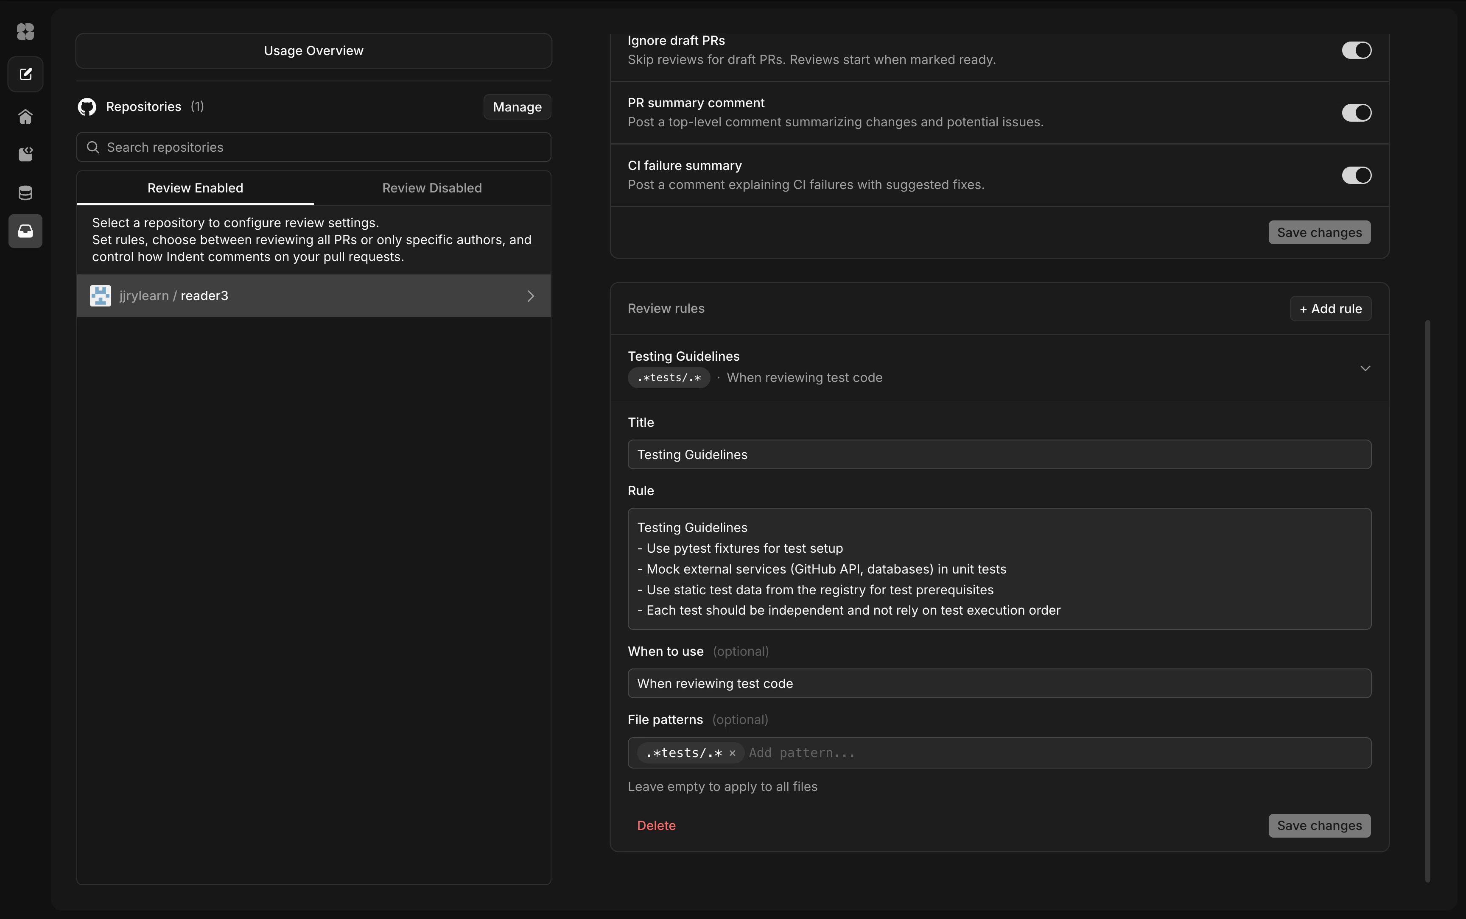
Task: Select the inbox icon in the sidebar
Action: coord(25,231)
